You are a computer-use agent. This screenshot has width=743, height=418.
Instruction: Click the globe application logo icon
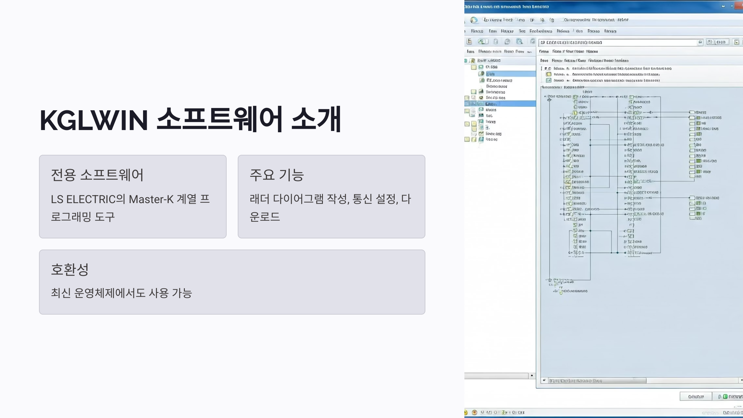[x=474, y=20]
